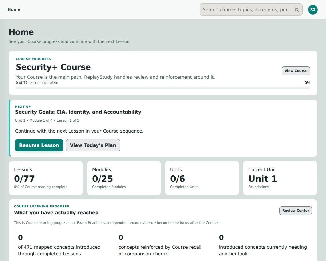Open View Today's Plan
Screen dimensions: 326x261
click(93, 145)
